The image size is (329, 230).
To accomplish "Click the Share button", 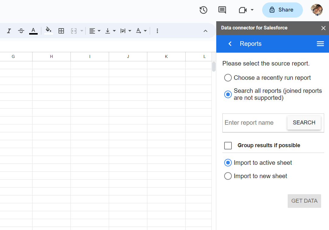I will (282, 10).
